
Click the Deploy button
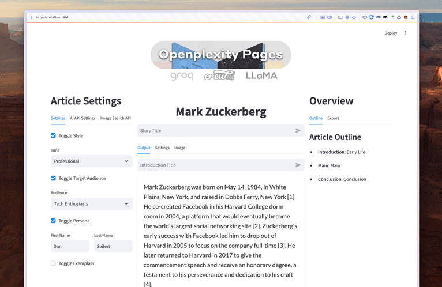pos(391,33)
